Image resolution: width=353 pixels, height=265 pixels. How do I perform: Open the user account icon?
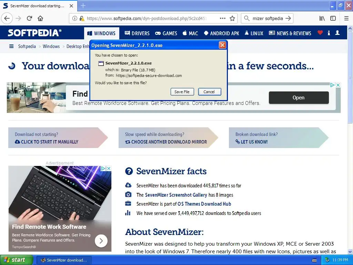click(x=337, y=33)
